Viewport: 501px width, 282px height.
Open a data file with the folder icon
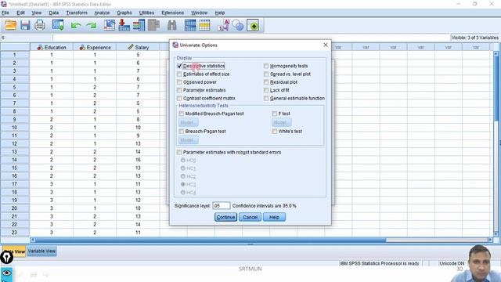(x=10, y=25)
